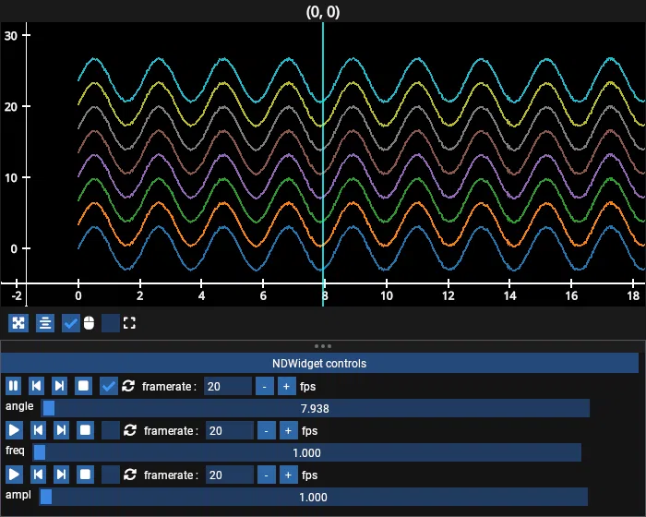Increase ampl framerate with plus button
The height and width of the screenshot is (517, 646).
(x=288, y=475)
